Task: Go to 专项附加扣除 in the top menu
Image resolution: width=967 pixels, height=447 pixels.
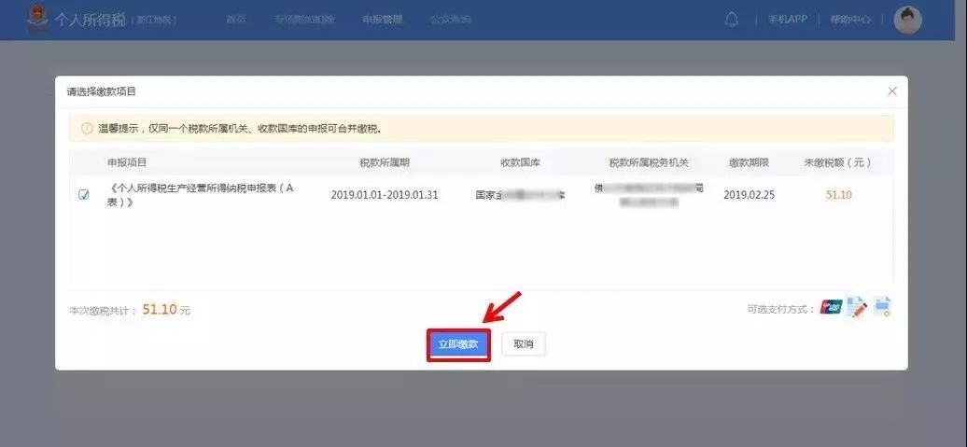Action: click(304, 20)
